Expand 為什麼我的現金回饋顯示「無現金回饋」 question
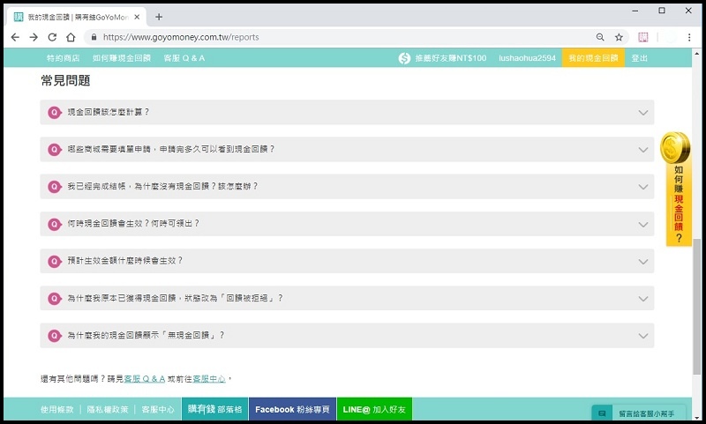The image size is (706, 424). (x=347, y=336)
